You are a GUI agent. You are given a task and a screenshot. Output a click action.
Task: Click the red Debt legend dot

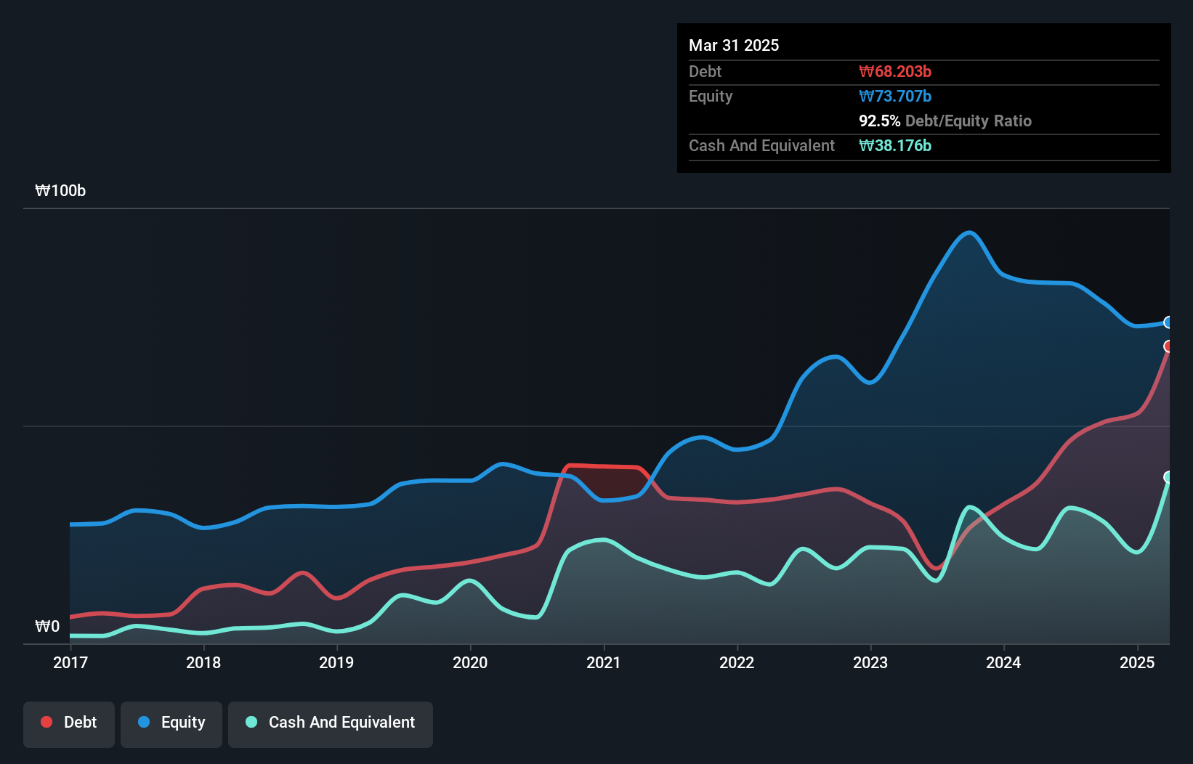pyautogui.click(x=45, y=722)
